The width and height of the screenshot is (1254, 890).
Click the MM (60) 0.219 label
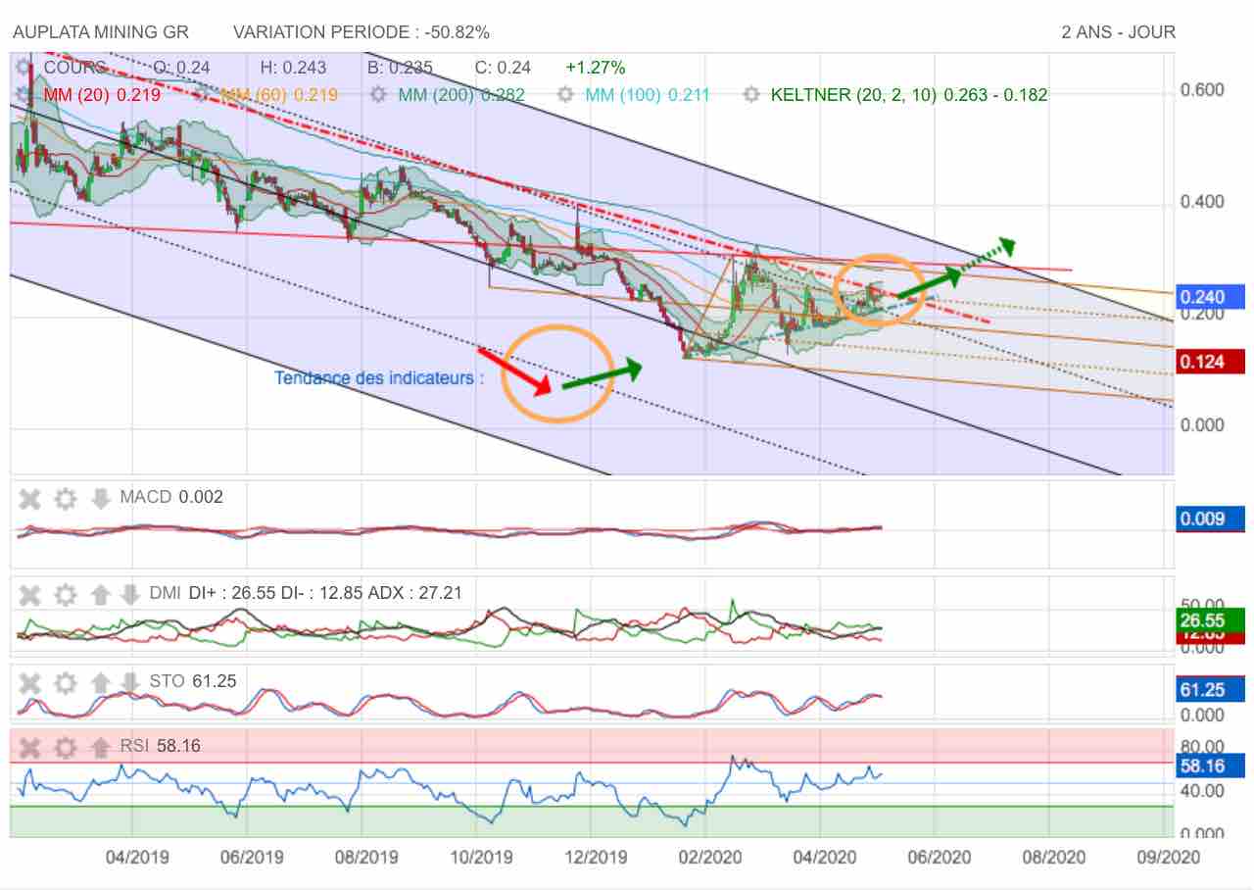pyautogui.click(x=279, y=95)
